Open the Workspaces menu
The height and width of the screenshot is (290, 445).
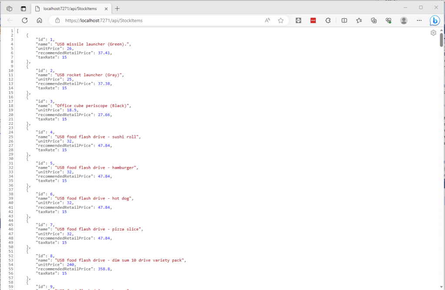point(9,8)
